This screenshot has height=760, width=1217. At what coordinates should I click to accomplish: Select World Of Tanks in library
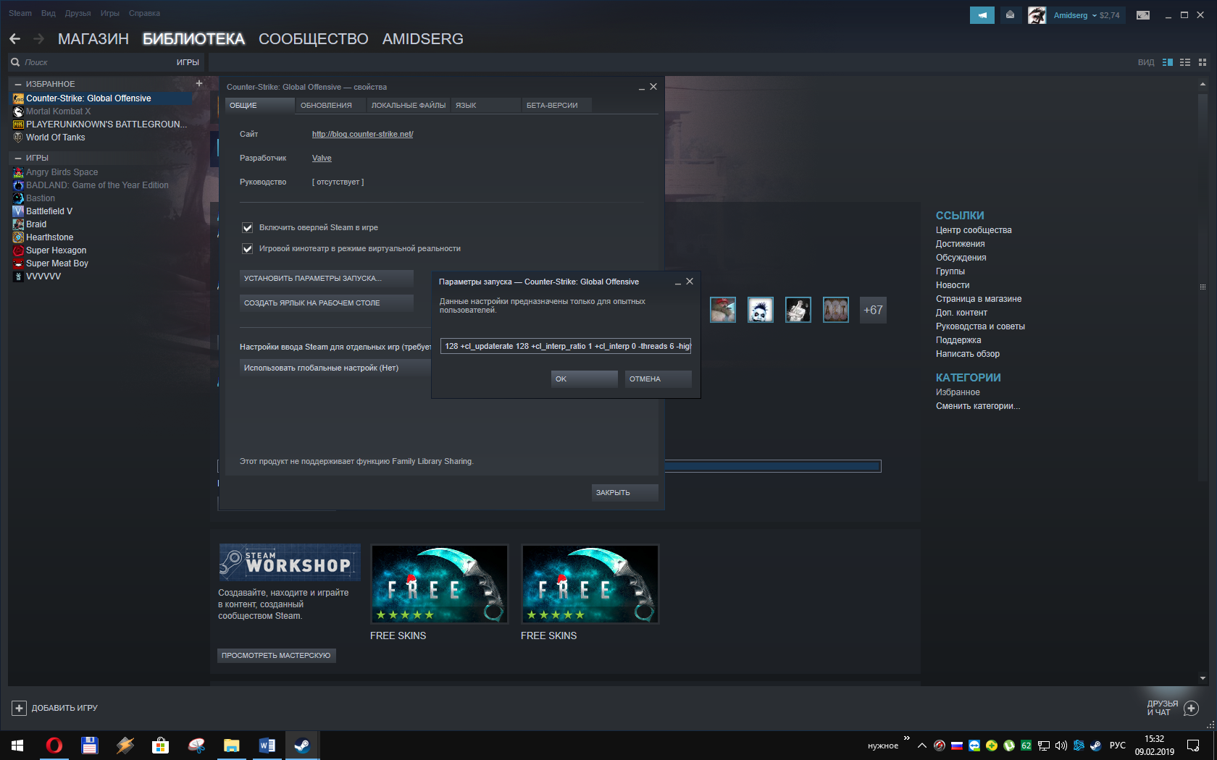pyautogui.click(x=56, y=138)
